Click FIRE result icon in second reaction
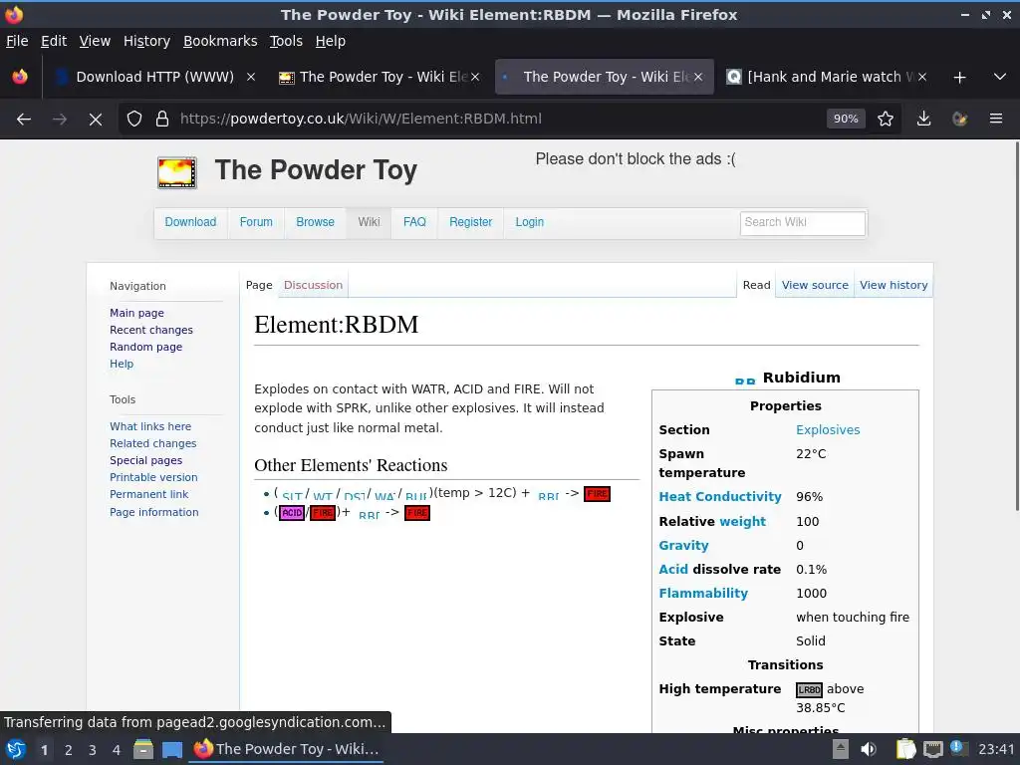The height and width of the screenshot is (765, 1020). click(417, 513)
